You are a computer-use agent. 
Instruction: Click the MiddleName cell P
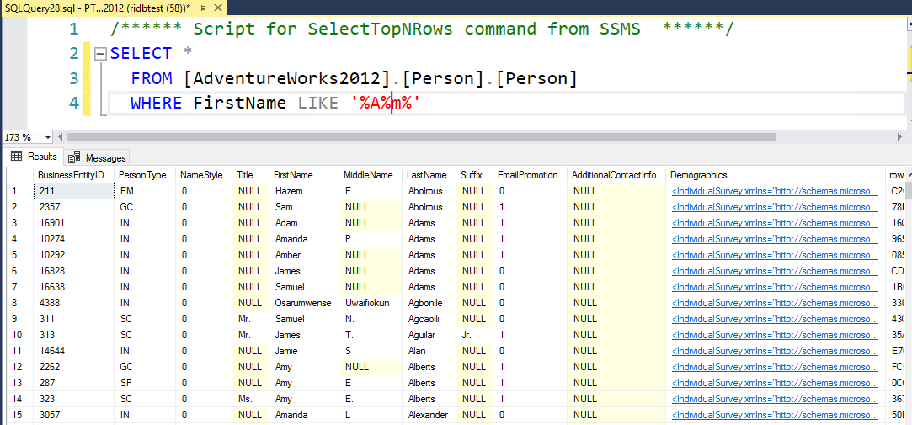[x=371, y=239]
